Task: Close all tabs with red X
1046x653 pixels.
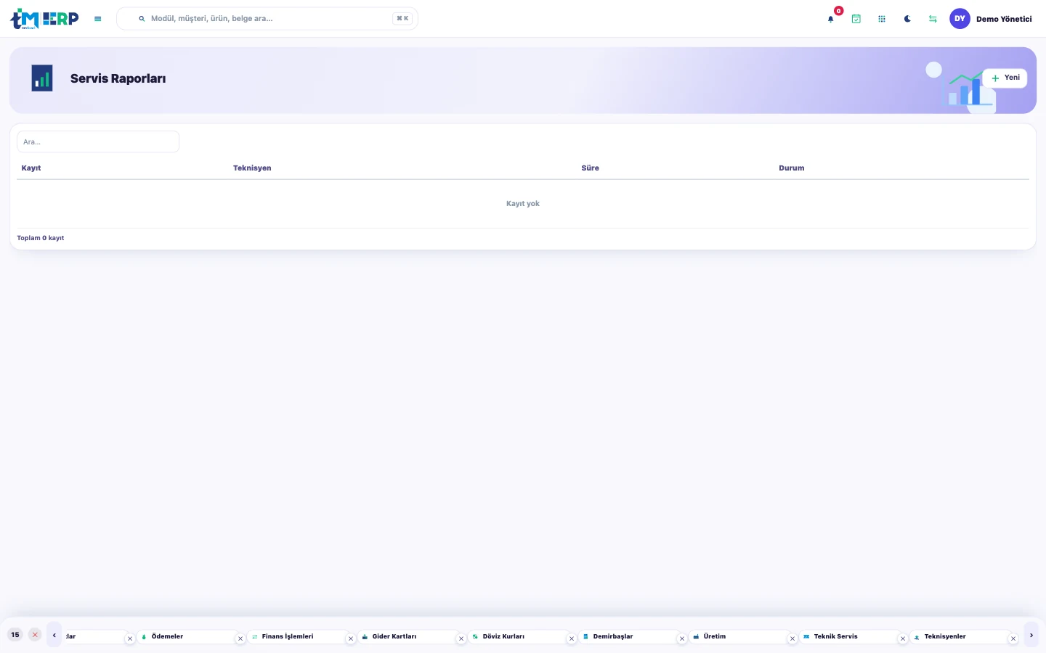Action: pyautogui.click(x=35, y=635)
